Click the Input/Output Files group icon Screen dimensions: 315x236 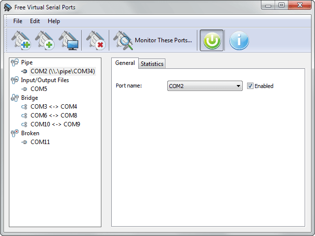[15, 80]
